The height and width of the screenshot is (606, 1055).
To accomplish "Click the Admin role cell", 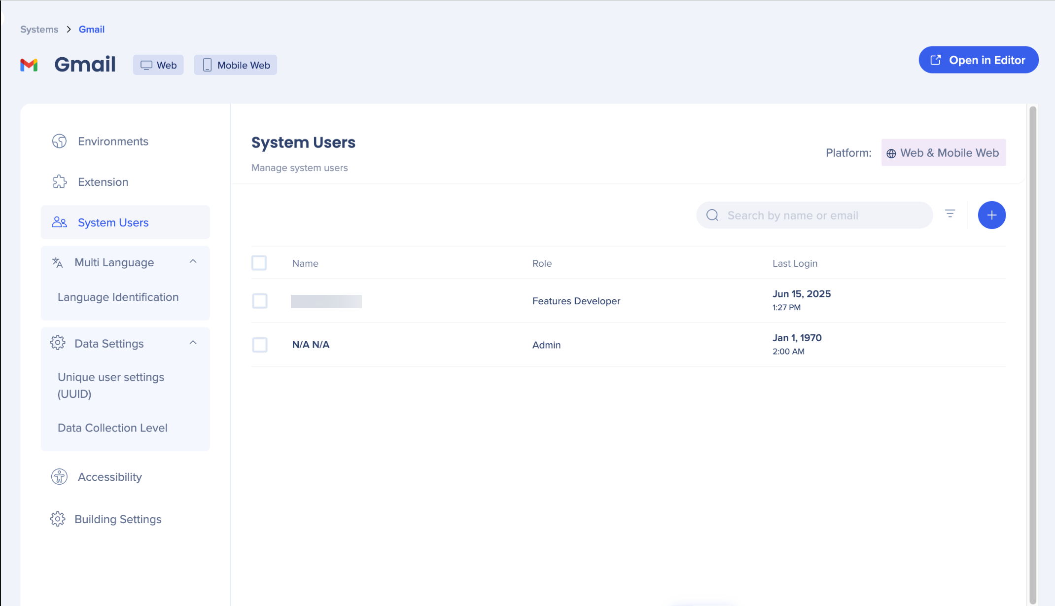I will (x=546, y=345).
